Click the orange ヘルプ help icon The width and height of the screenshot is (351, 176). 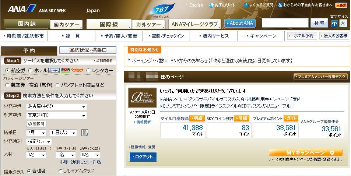click(341, 5)
